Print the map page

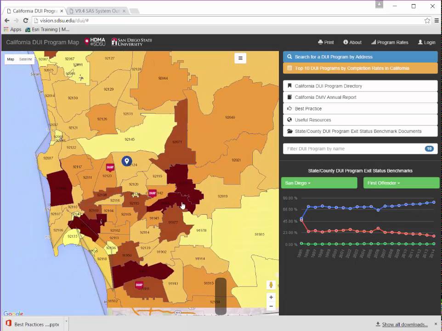(x=326, y=42)
